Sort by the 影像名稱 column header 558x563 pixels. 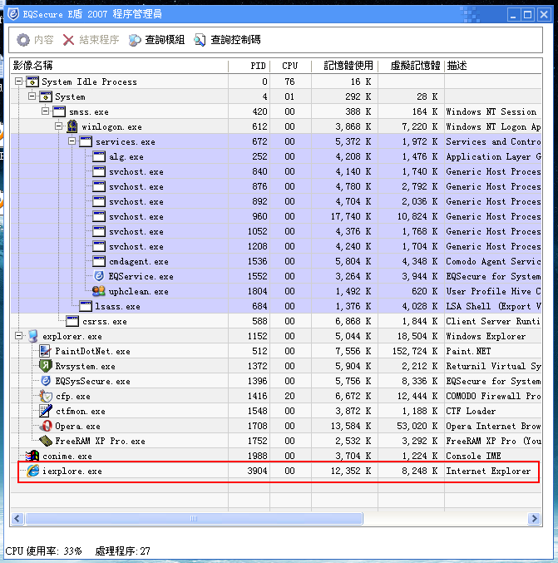tap(119, 66)
